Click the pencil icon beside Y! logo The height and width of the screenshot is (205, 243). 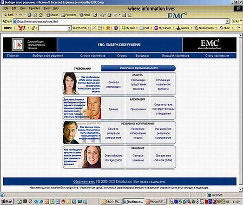coord(33,28)
